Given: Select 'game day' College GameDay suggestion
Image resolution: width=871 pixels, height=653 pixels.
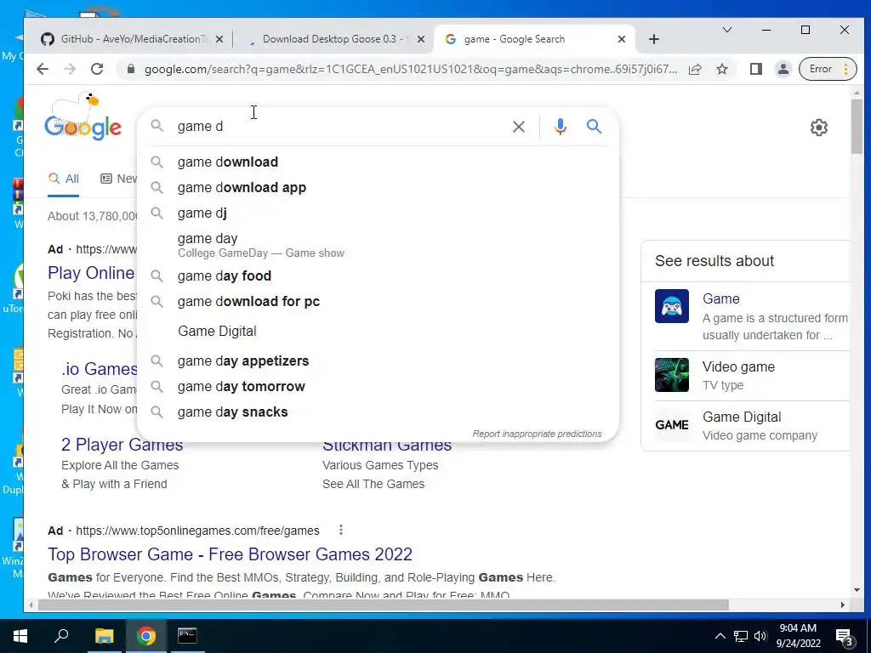Looking at the screenshot, I should (x=378, y=245).
